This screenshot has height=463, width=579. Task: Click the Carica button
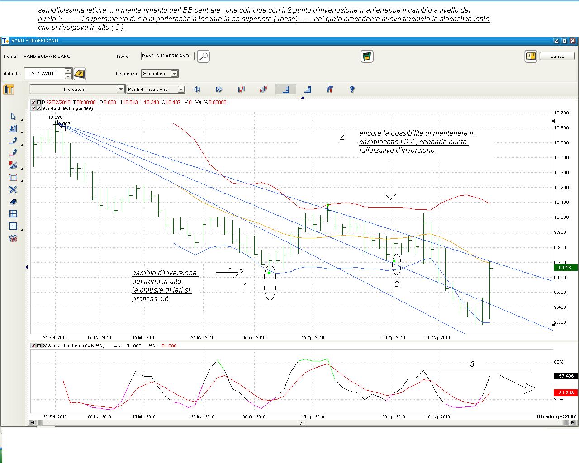[557, 57]
